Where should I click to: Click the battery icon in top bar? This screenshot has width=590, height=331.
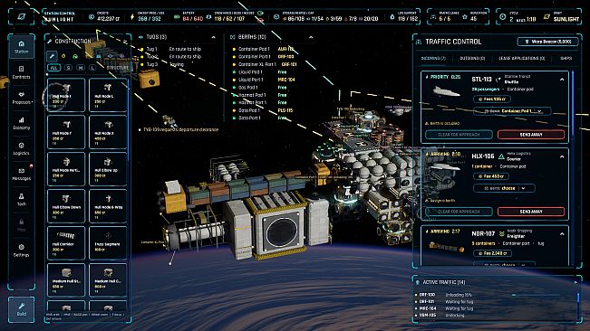pyautogui.click(x=177, y=17)
